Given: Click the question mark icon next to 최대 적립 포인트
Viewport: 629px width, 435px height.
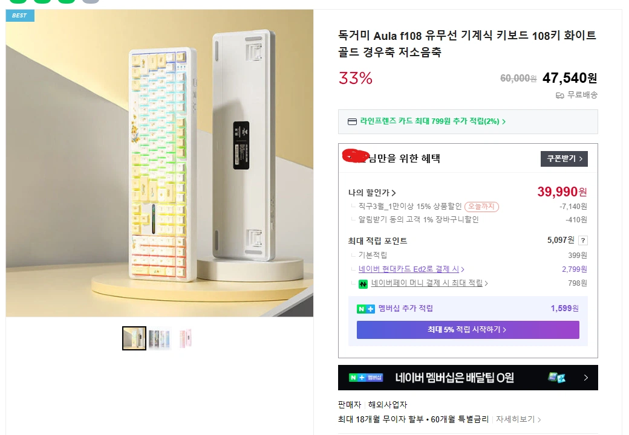Looking at the screenshot, I should click(x=582, y=240).
